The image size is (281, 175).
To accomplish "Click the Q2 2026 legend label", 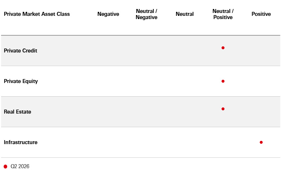I will [20, 167].
